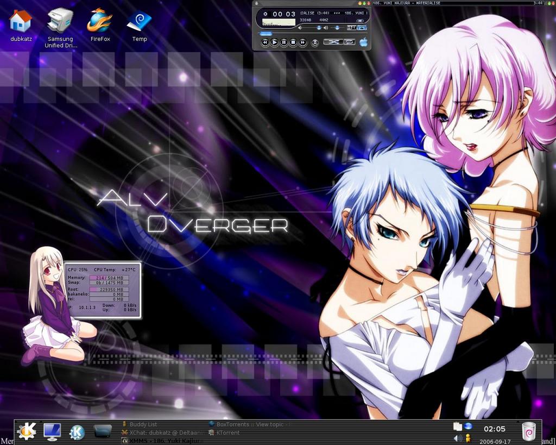Screen dimensions: 556x445
Task: Go to previous track in XMMS
Action: (265, 42)
